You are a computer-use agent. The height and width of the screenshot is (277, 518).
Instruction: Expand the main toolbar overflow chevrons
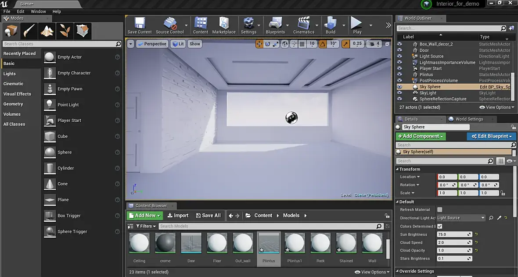tap(388, 25)
